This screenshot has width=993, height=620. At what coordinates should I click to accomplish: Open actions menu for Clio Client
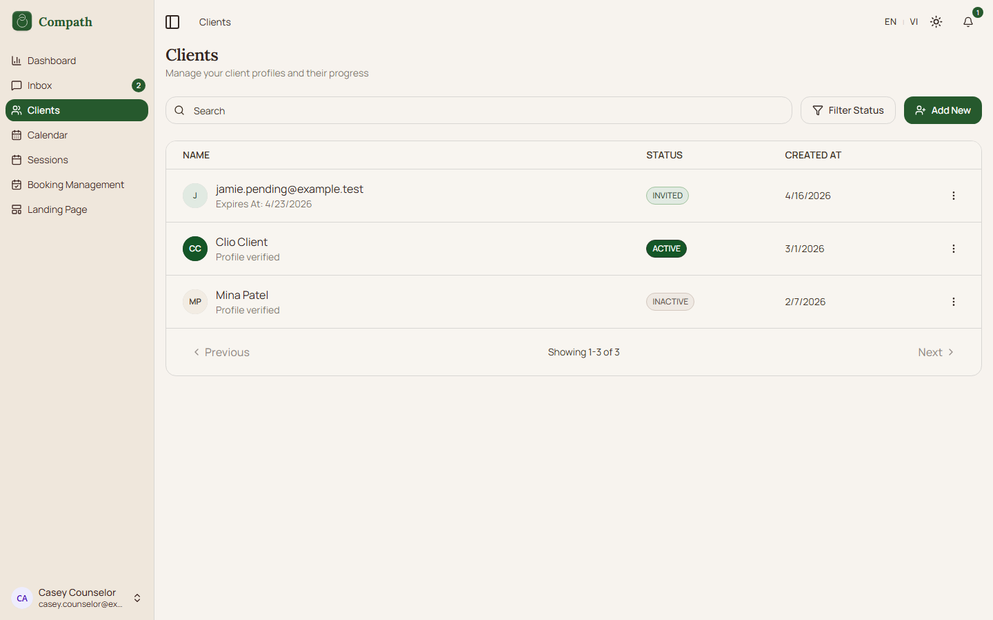point(954,249)
